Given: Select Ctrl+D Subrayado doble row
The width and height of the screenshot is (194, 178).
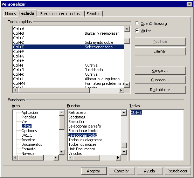Looking at the screenshot, I should 68,42.
